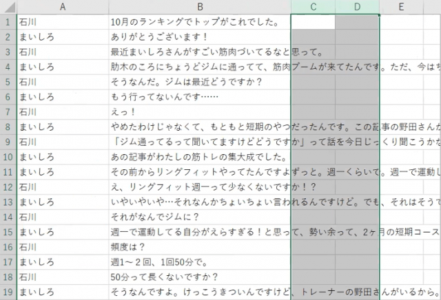Click the select-all corner of the sheet
The width and height of the screenshot is (441, 300).
(7, 7)
